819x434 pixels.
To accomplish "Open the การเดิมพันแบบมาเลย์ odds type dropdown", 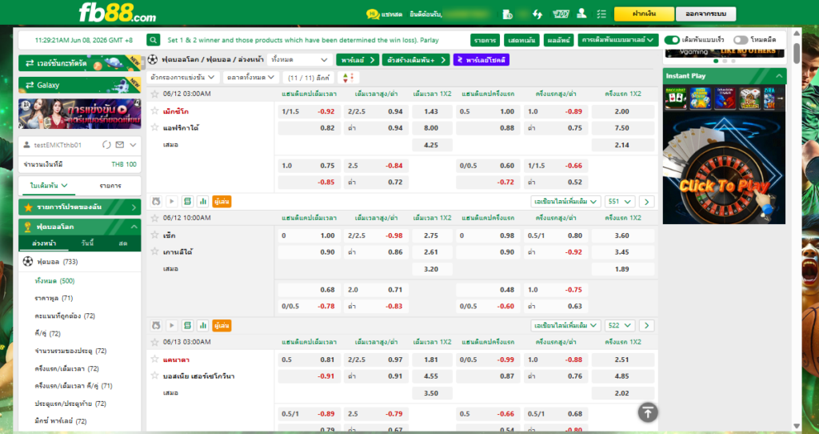I will click(x=618, y=40).
